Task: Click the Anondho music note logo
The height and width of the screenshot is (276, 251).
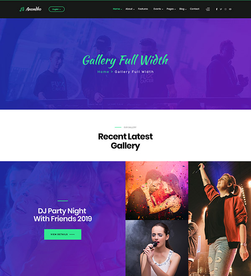Action: tap(31, 9)
